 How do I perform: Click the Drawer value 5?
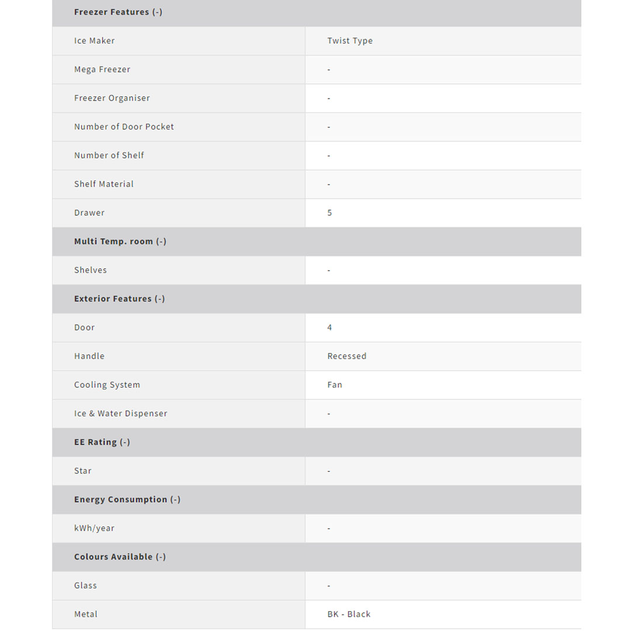tap(330, 213)
